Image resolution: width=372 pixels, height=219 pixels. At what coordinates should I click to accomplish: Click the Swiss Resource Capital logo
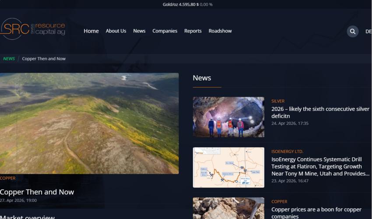(x=32, y=29)
